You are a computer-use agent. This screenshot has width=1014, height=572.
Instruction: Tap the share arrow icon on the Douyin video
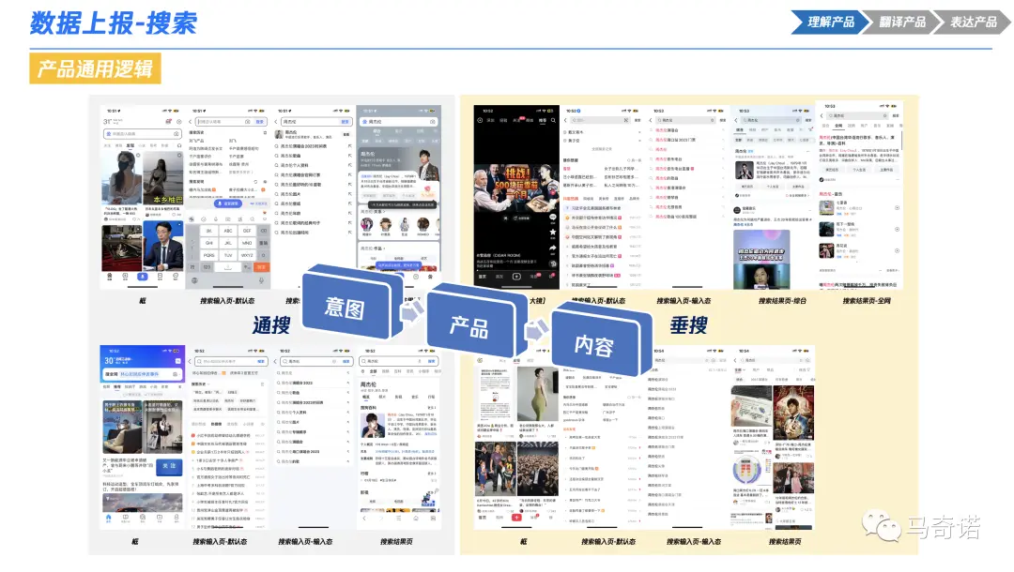click(x=552, y=247)
